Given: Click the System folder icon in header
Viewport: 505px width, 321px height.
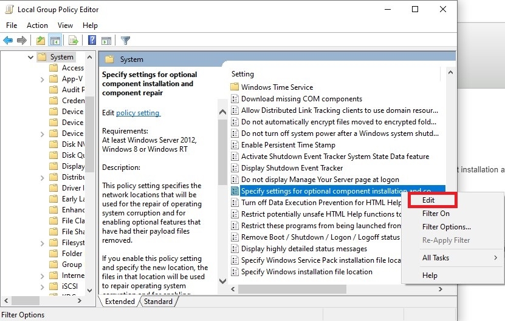Looking at the screenshot, I should (x=109, y=59).
